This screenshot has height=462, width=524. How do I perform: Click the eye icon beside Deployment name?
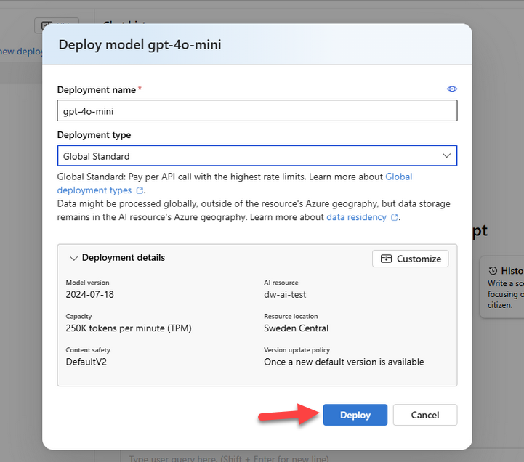tap(452, 89)
